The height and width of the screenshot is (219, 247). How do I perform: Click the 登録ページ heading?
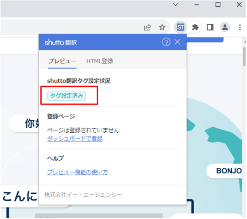pyautogui.click(x=61, y=116)
